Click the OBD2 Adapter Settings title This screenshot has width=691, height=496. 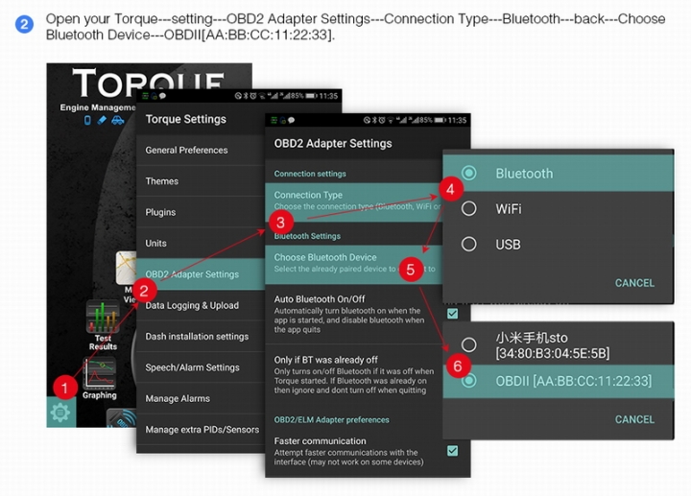pos(333,144)
